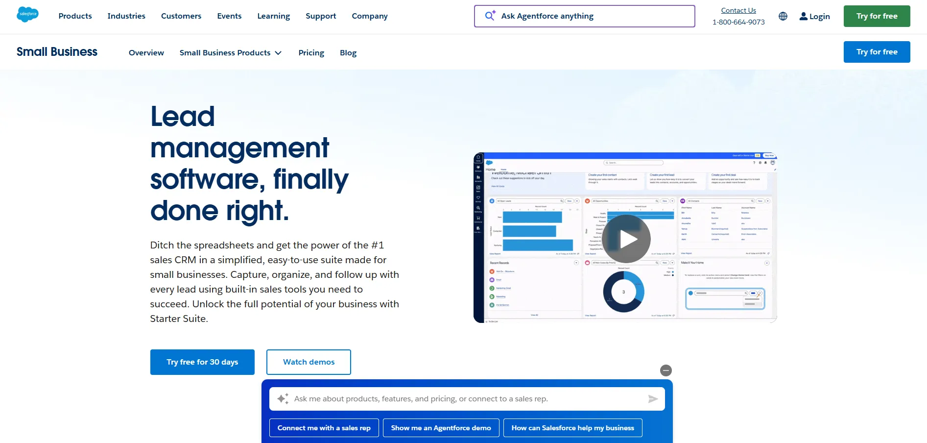This screenshot has width=927, height=443.
Task: Focus the Ask me about products input
Action: coord(467,399)
